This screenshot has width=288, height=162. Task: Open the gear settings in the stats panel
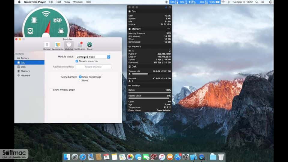tap(170, 7)
